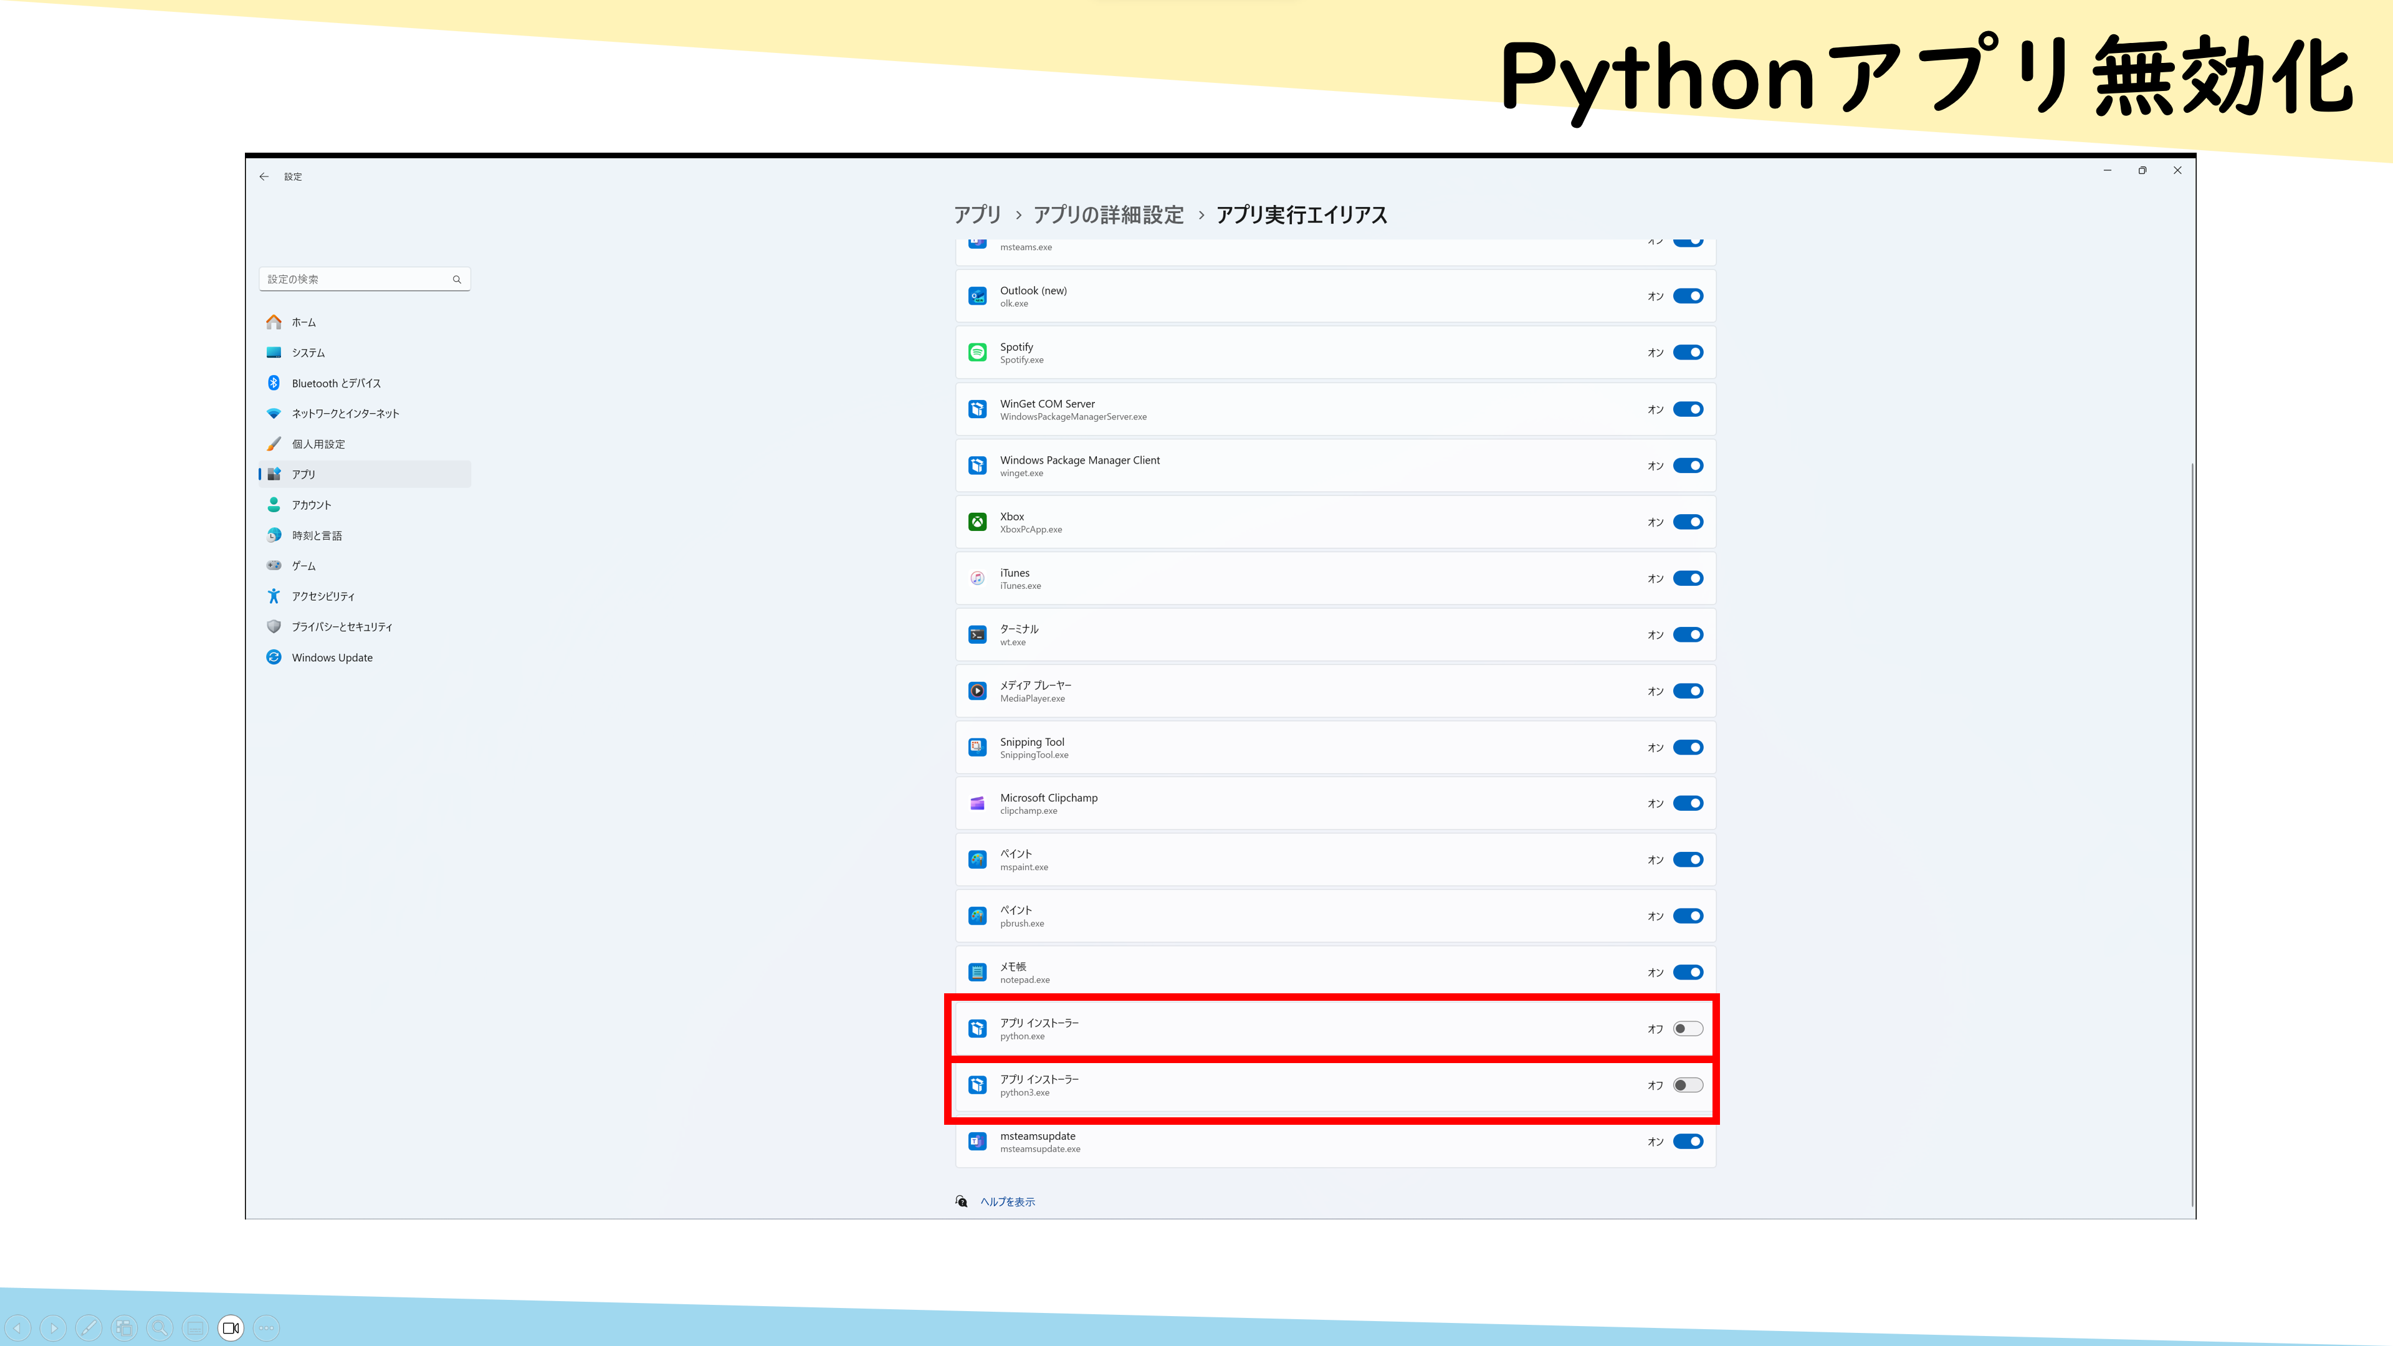The image size is (2393, 1346).
Task: Open the ヘルプを表示 link
Action: click(x=1008, y=1202)
